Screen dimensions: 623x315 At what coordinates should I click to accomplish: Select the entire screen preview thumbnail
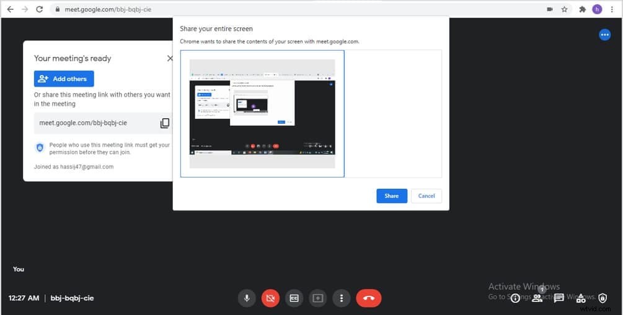(x=262, y=113)
